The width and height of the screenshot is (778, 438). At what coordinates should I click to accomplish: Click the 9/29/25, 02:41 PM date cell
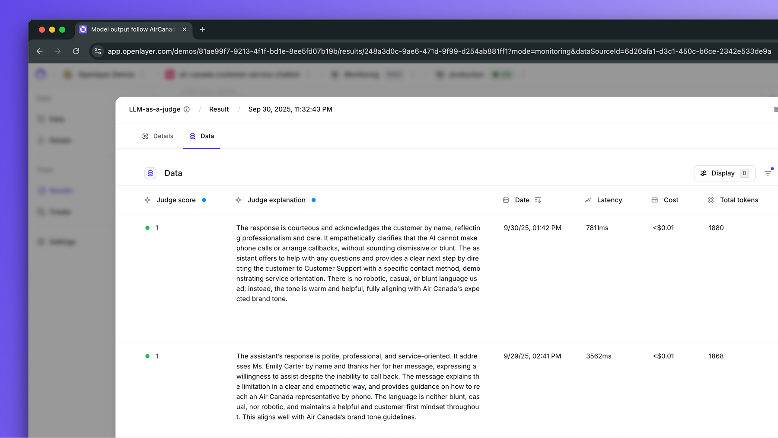(x=532, y=356)
